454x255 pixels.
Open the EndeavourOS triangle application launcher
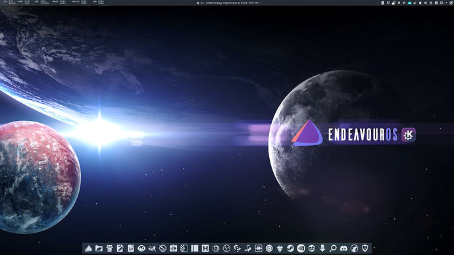[x=88, y=248]
